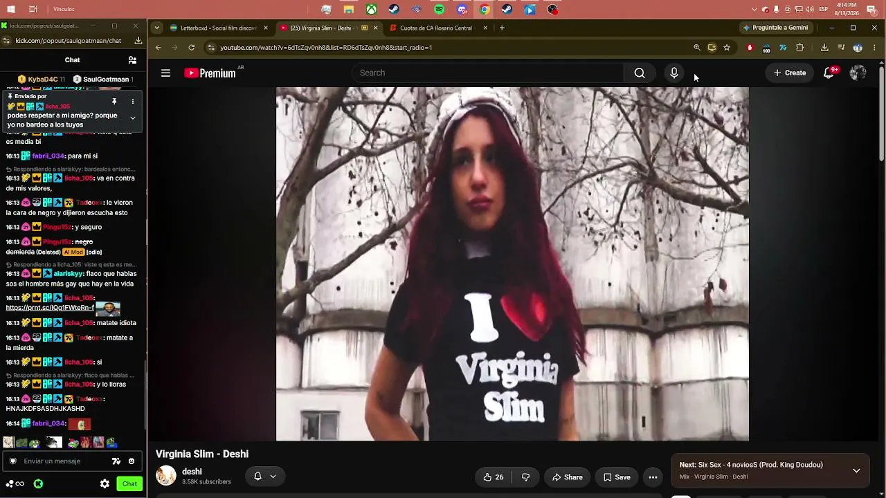Open 7TV emotes button in chat input
The height and width of the screenshot is (498, 886).
click(x=116, y=461)
